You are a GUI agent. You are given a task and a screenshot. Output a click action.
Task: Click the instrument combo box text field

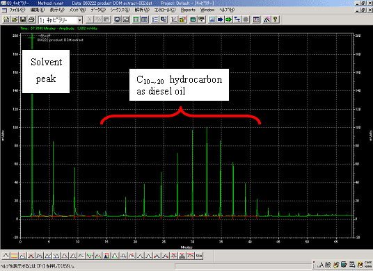pos(58,20)
